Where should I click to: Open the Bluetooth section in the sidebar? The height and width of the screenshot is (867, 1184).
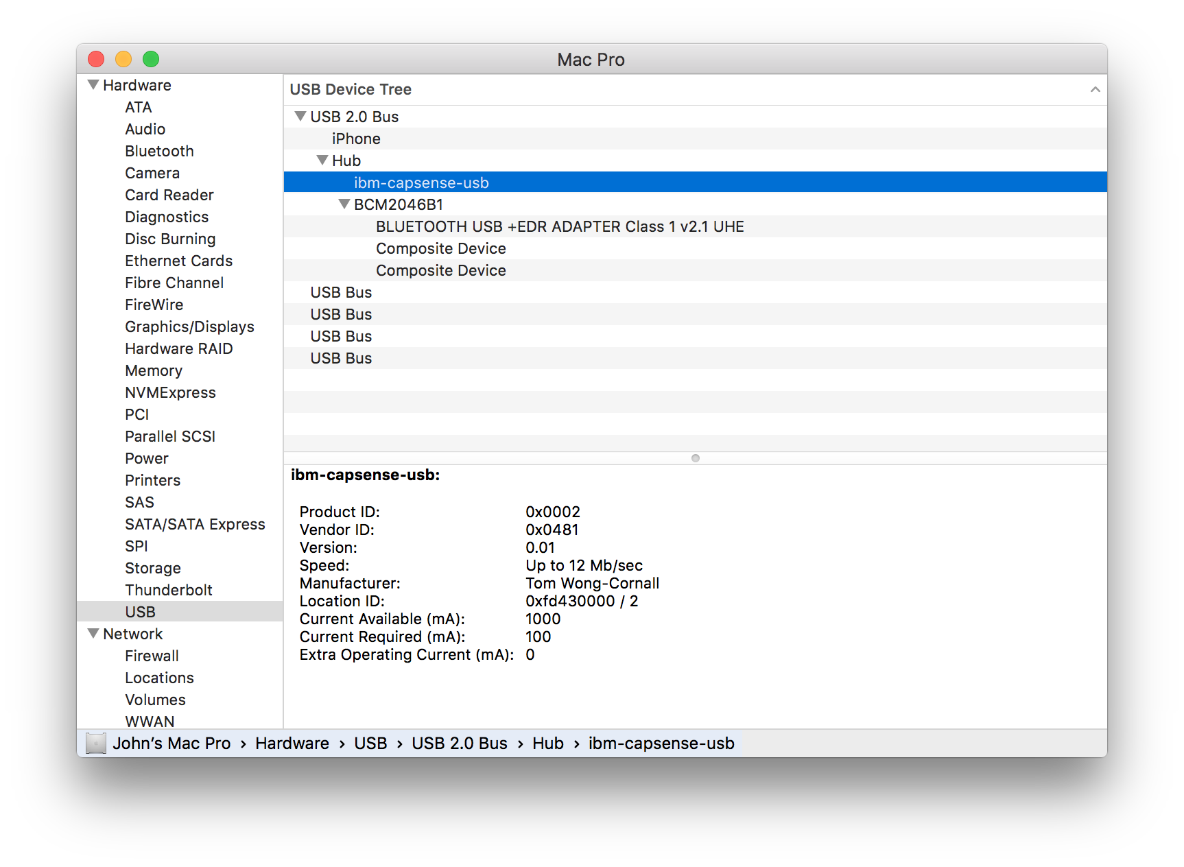pos(159,151)
